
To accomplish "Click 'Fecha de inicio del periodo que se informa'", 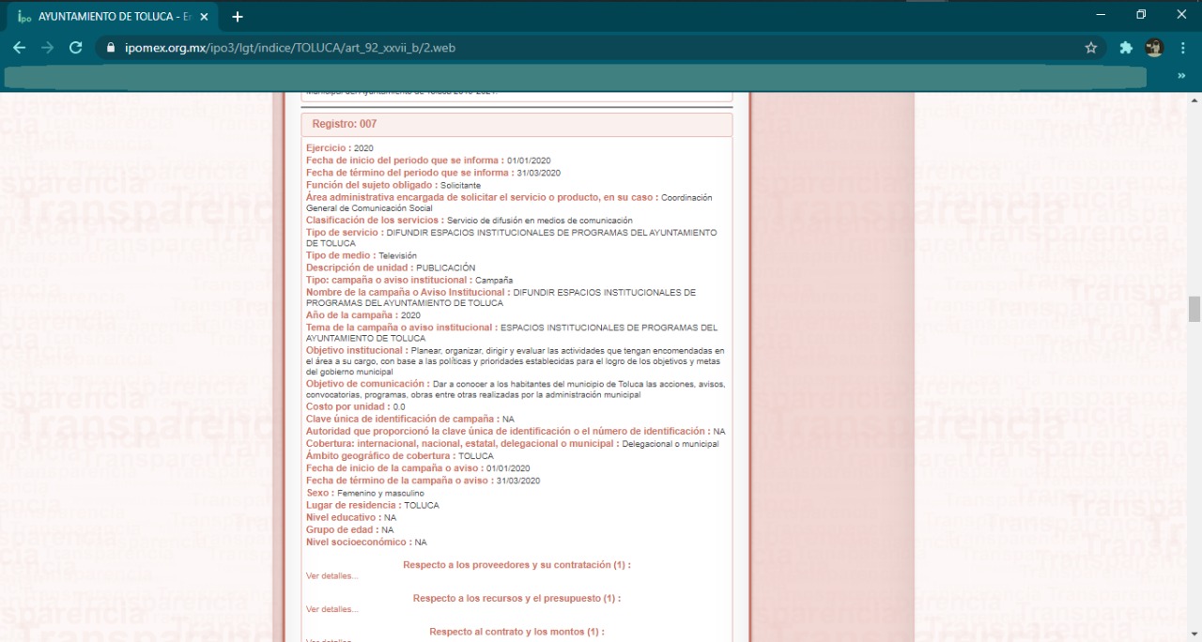I will coord(405,160).
